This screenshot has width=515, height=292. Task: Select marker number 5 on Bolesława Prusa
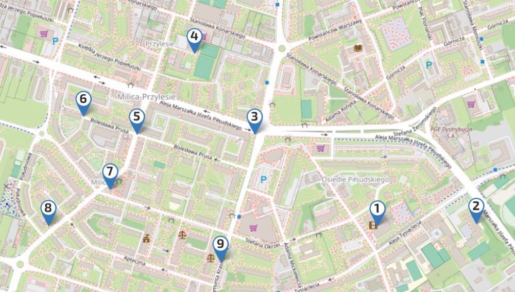pos(136,118)
